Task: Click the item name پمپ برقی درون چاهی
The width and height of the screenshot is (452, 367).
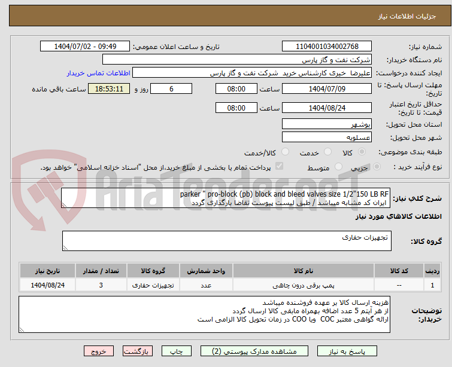Action: [304, 285]
